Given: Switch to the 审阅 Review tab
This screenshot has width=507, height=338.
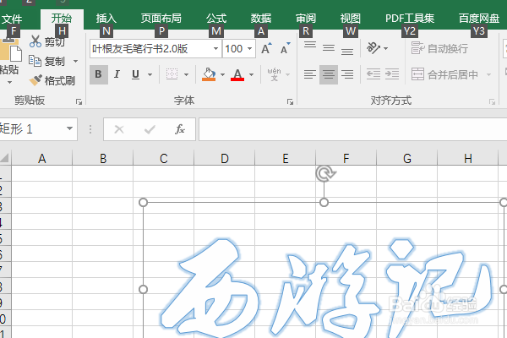Looking at the screenshot, I should coord(306,19).
